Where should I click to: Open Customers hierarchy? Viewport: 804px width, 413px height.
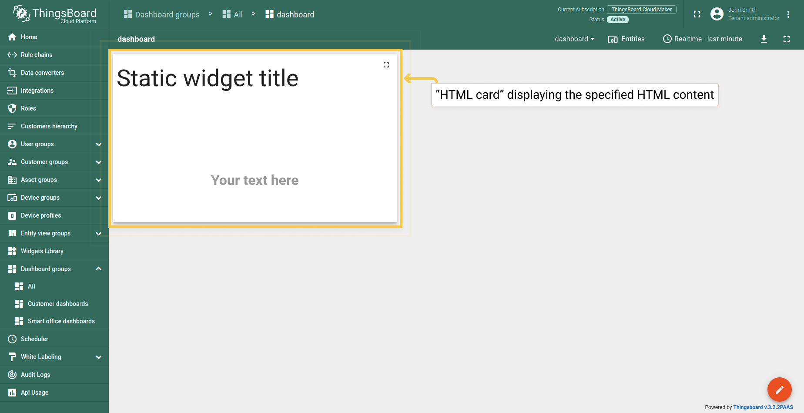click(54, 126)
